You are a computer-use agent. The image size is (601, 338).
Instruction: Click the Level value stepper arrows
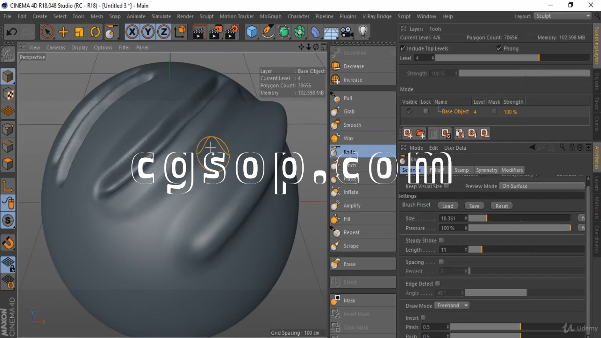pos(432,58)
